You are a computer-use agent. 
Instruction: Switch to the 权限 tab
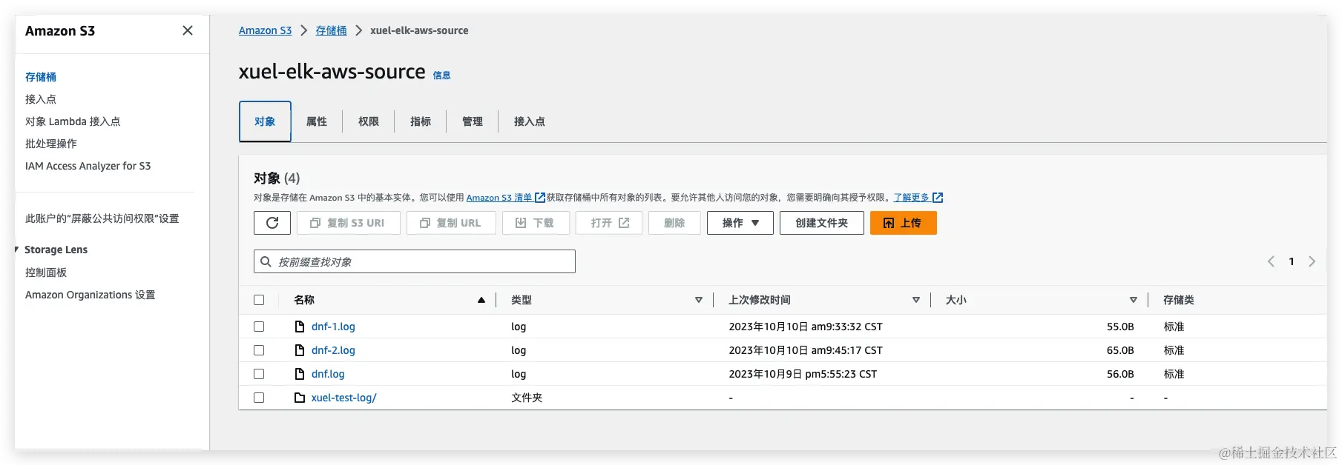click(369, 121)
